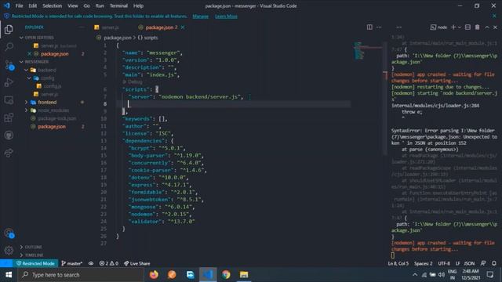Screen dimensions: 502x282
Task: Click the Debug codelens above scripts
Action: click(x=133, y=81)
